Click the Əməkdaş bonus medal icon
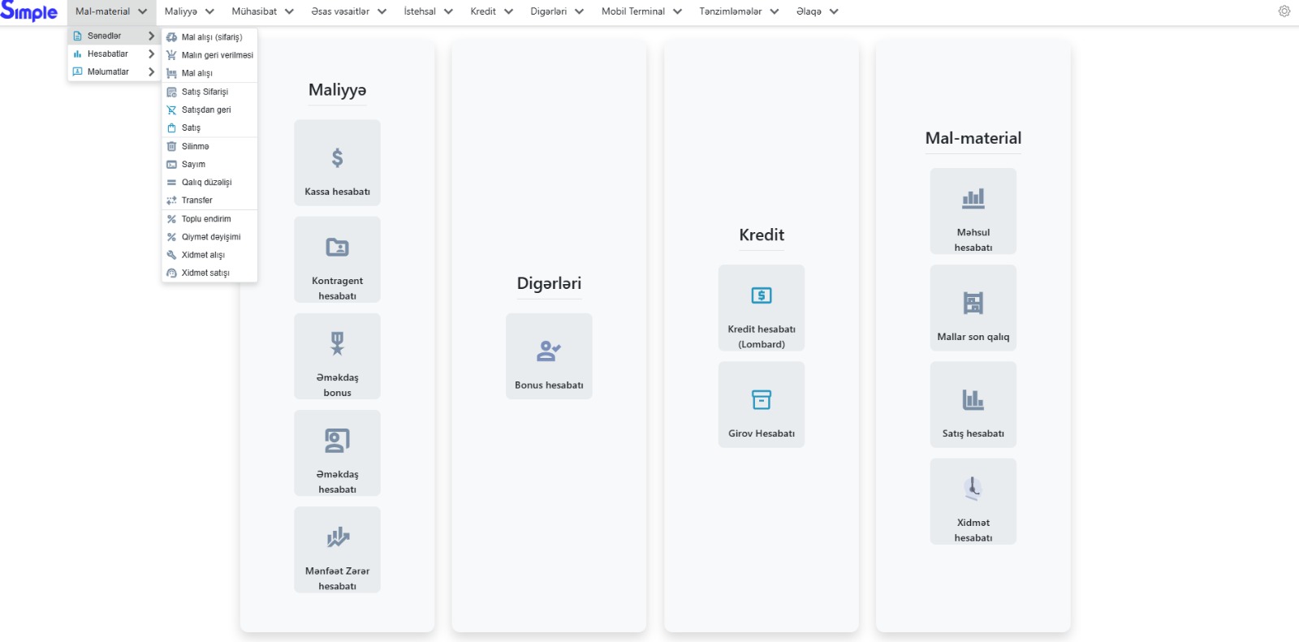This screenshot has width=1299, height=642. pos(337,343)
